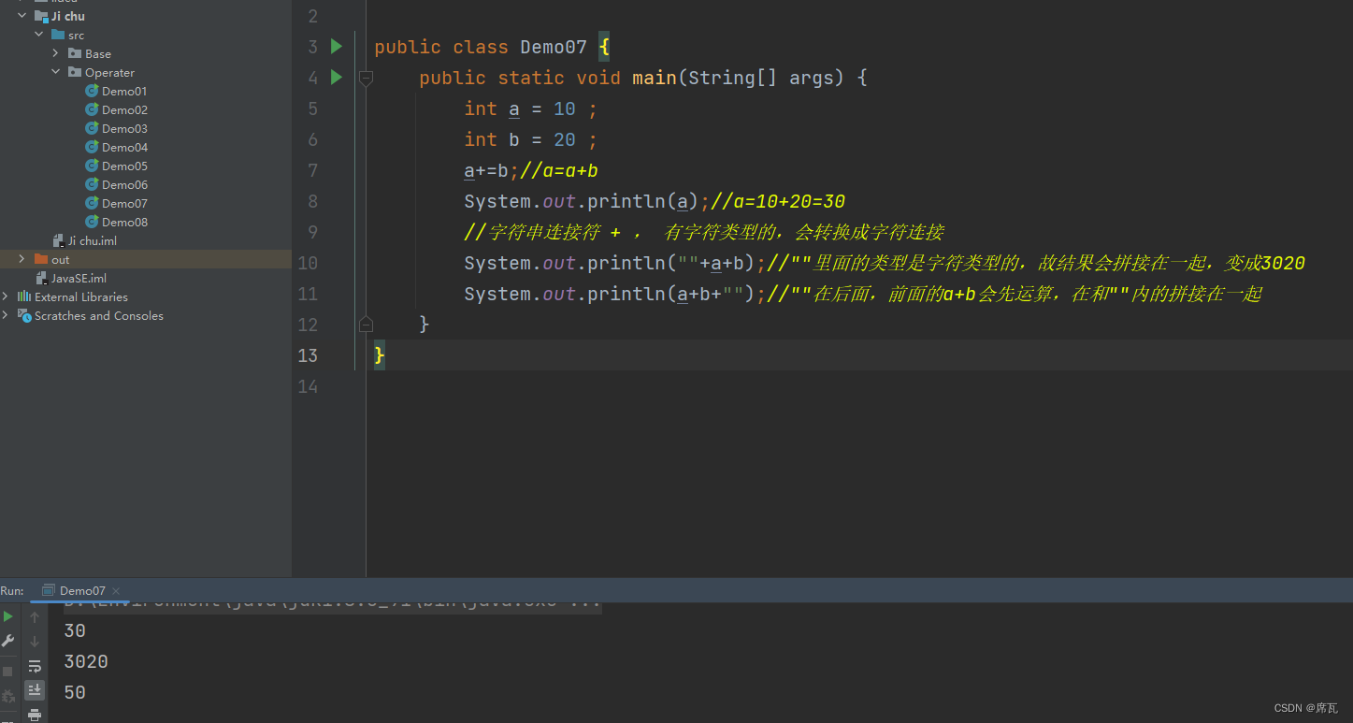1353x723 pixels.
Task: Close the Demo07 Run tab
Action: tap(116, 590)
